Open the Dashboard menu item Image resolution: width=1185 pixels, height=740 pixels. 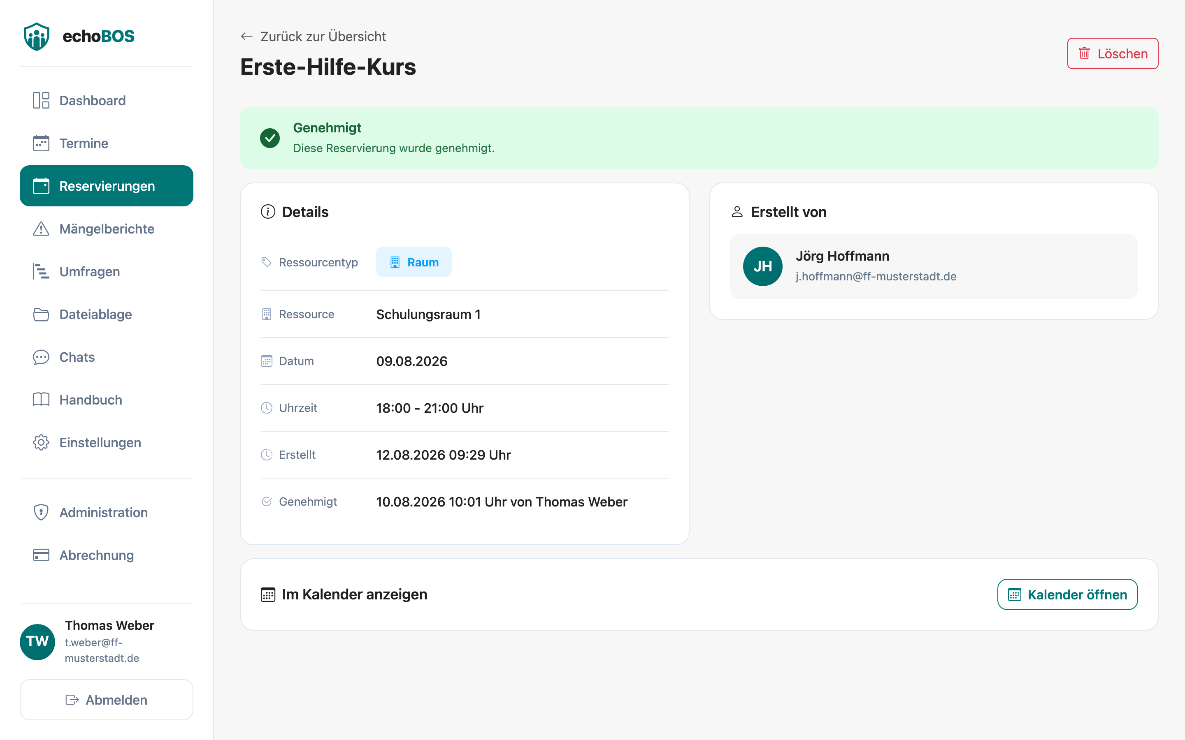pos(106,100)
